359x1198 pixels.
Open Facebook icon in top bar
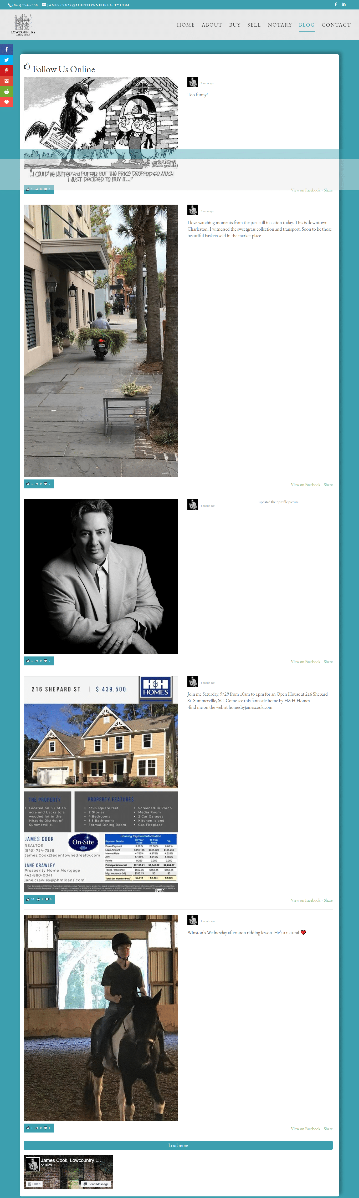tap(336, 5)
